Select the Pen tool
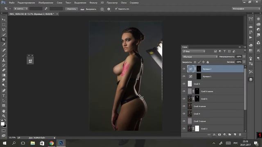The height and width of the screenshot is (147, 262). [4, 91]
